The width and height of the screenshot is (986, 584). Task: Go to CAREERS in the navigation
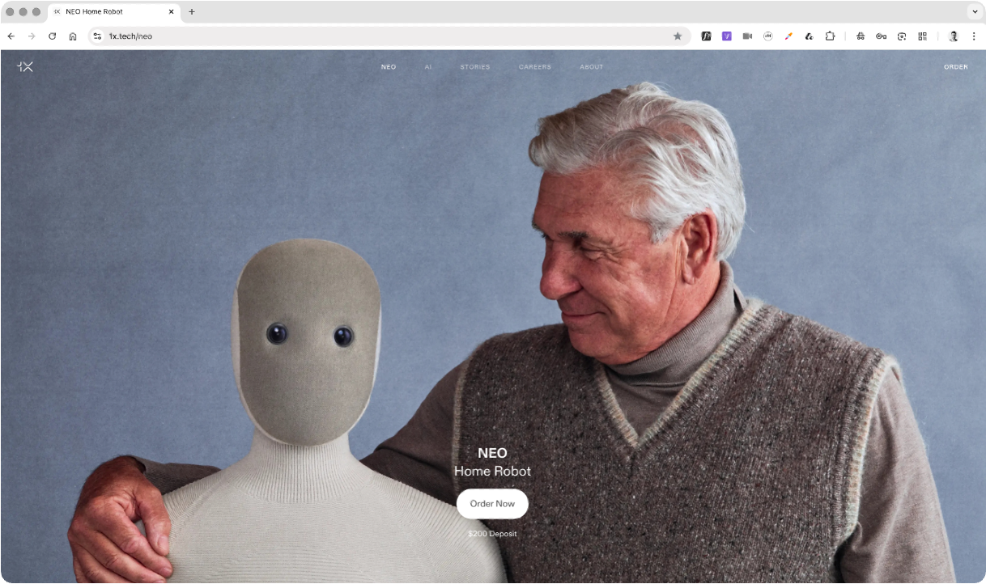click(x=535, y=67)
